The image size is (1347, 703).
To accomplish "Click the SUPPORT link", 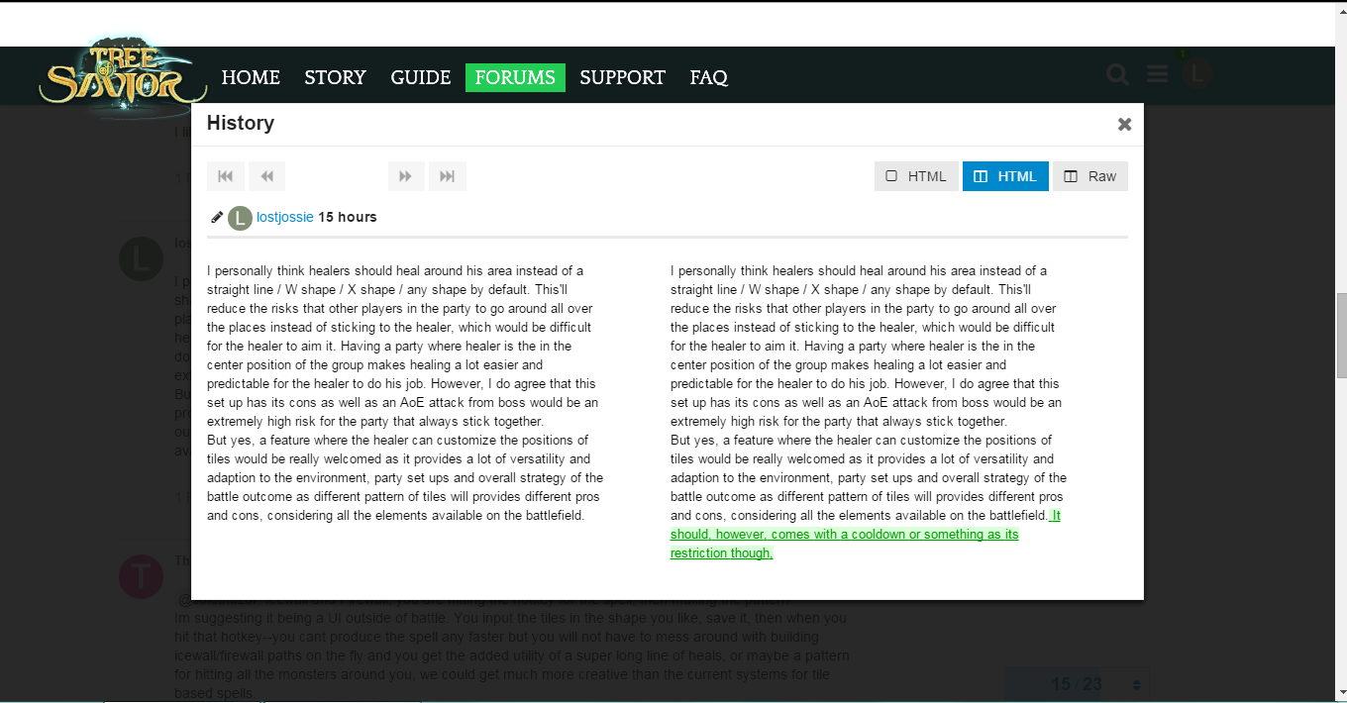I will click(x=623, y=77).
